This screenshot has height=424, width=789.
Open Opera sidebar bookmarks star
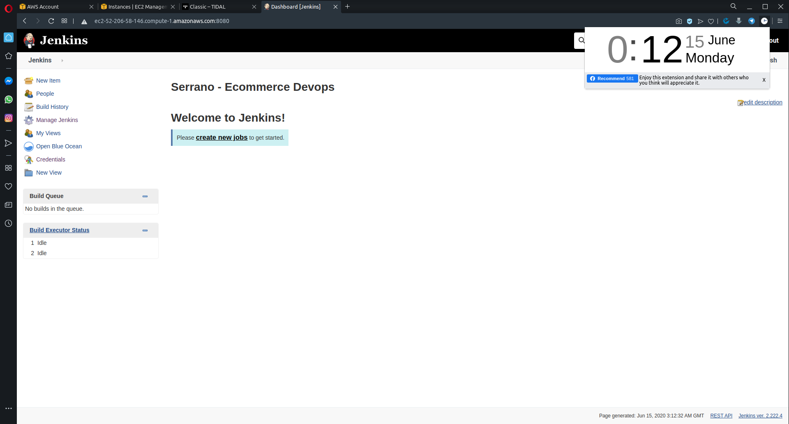pos(8,56)
